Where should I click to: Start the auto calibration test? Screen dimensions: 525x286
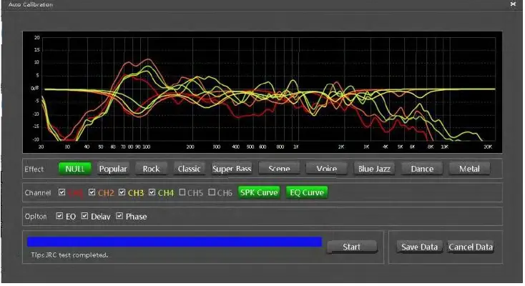click(352, 247)
